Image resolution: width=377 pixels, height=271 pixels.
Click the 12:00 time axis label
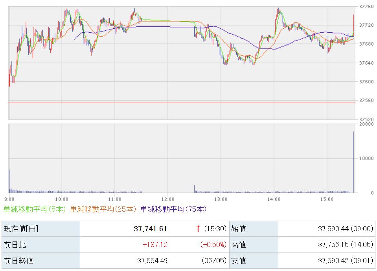(167, 199)
